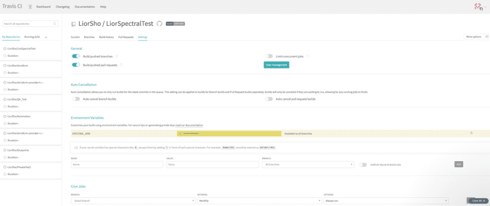Open LiorSho/Automation repository in sidebar

(x=19, y=116)
